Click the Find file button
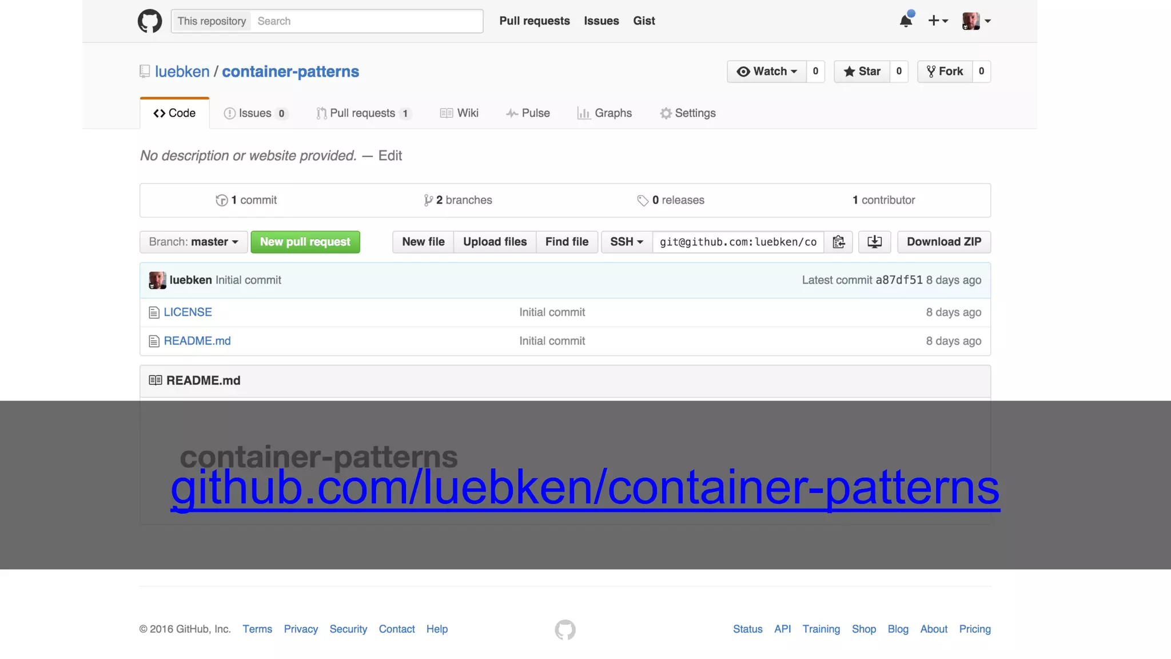 coord(567,242)
